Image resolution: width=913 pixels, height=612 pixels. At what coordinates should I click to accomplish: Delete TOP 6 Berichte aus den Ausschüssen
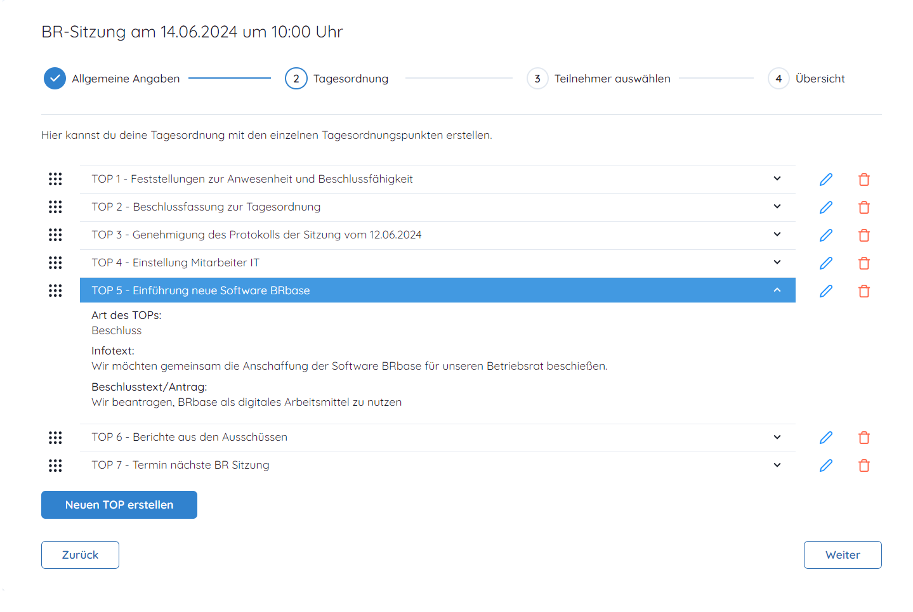[864, 438]
